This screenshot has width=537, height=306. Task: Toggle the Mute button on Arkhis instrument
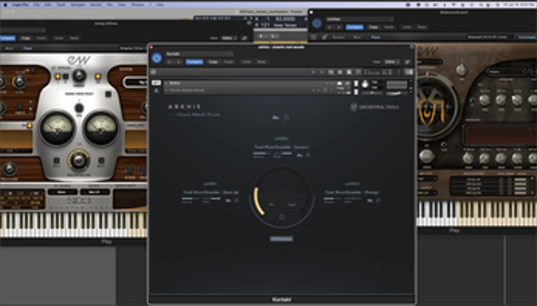356,92
